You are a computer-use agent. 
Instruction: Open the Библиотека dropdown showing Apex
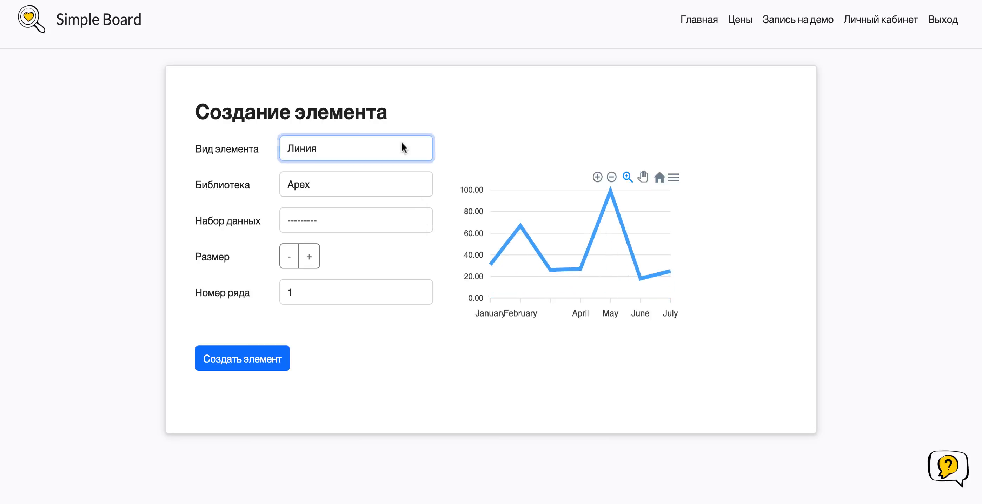356,184
